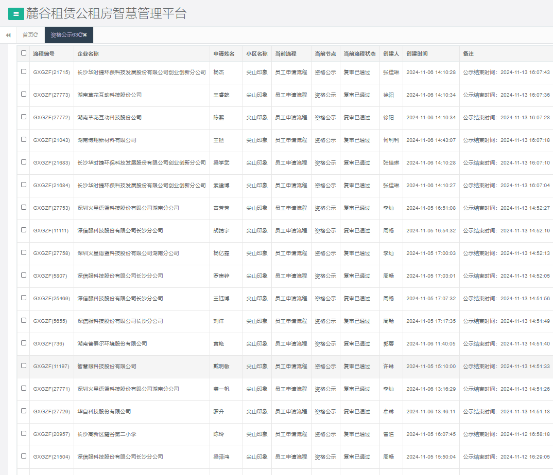Mark the checkbox next to GXGZF(21504)
Image resolution: width=553 pixels, height=475 pixels.
(24, 456)
